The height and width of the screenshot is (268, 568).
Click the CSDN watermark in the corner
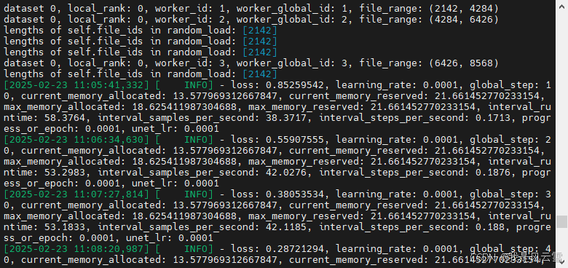point(516,258)
